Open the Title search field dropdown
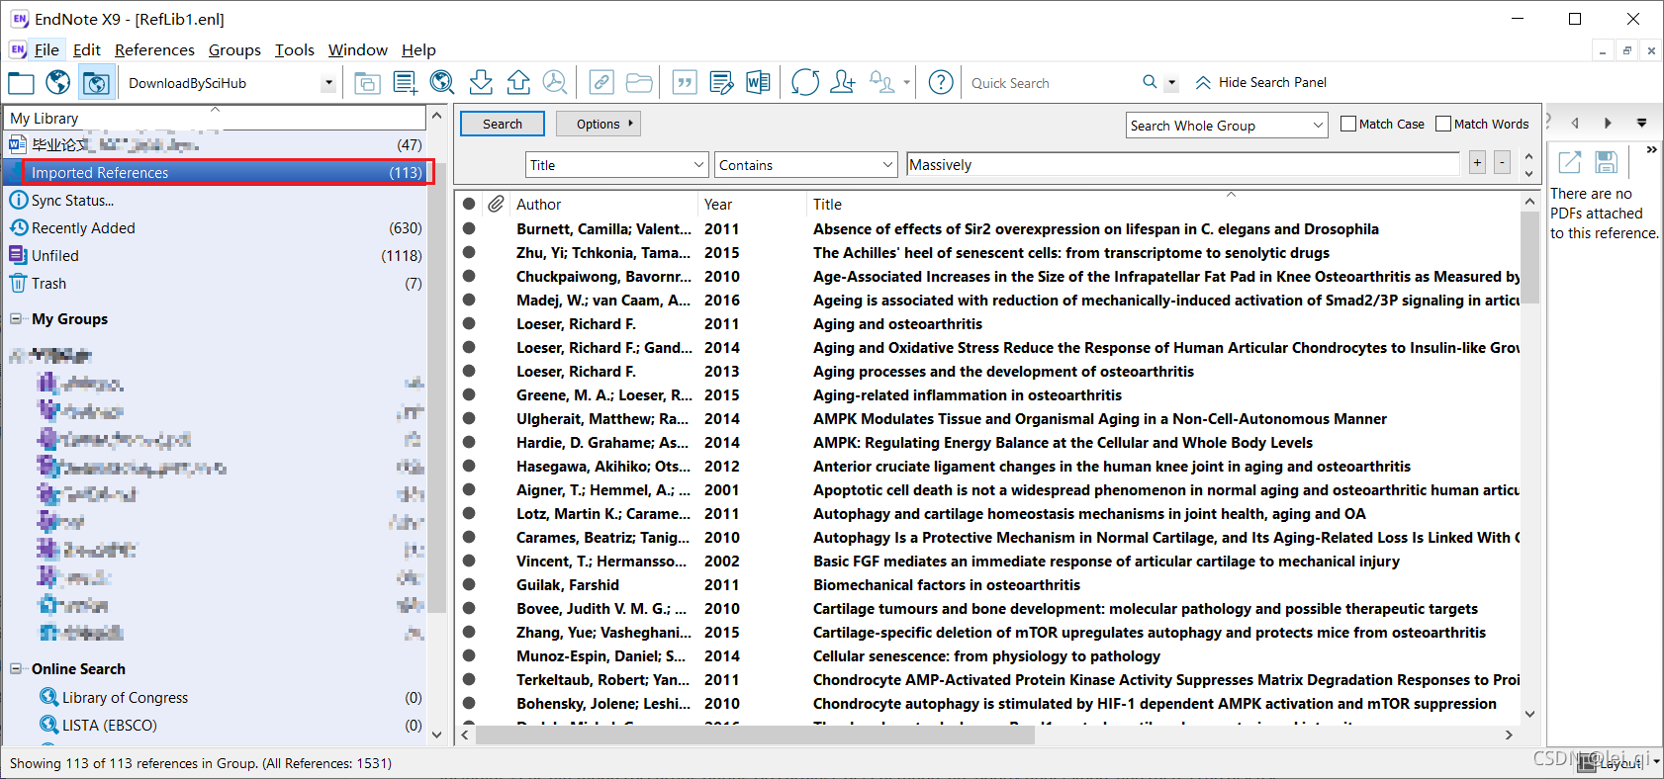Image resolution: width=1664 pixels, height=779 pixels. coord(698,165)
